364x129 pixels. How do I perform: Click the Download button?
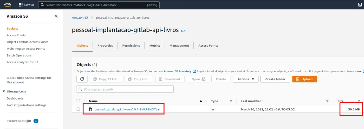click(170, 79)
